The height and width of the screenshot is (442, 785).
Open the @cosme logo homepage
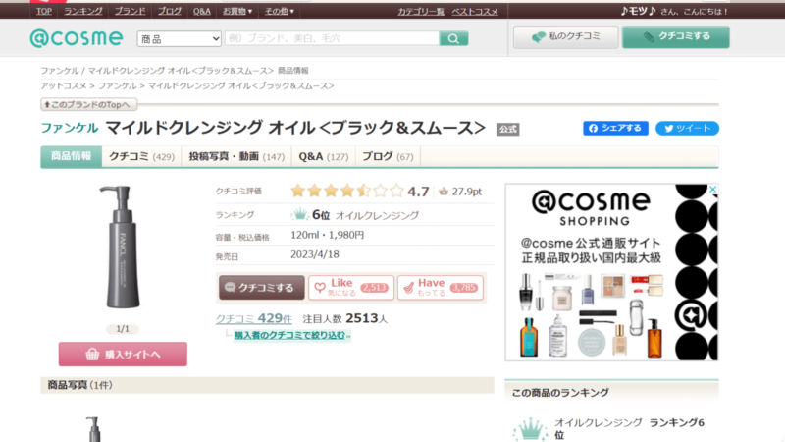(x=77, y=38)
